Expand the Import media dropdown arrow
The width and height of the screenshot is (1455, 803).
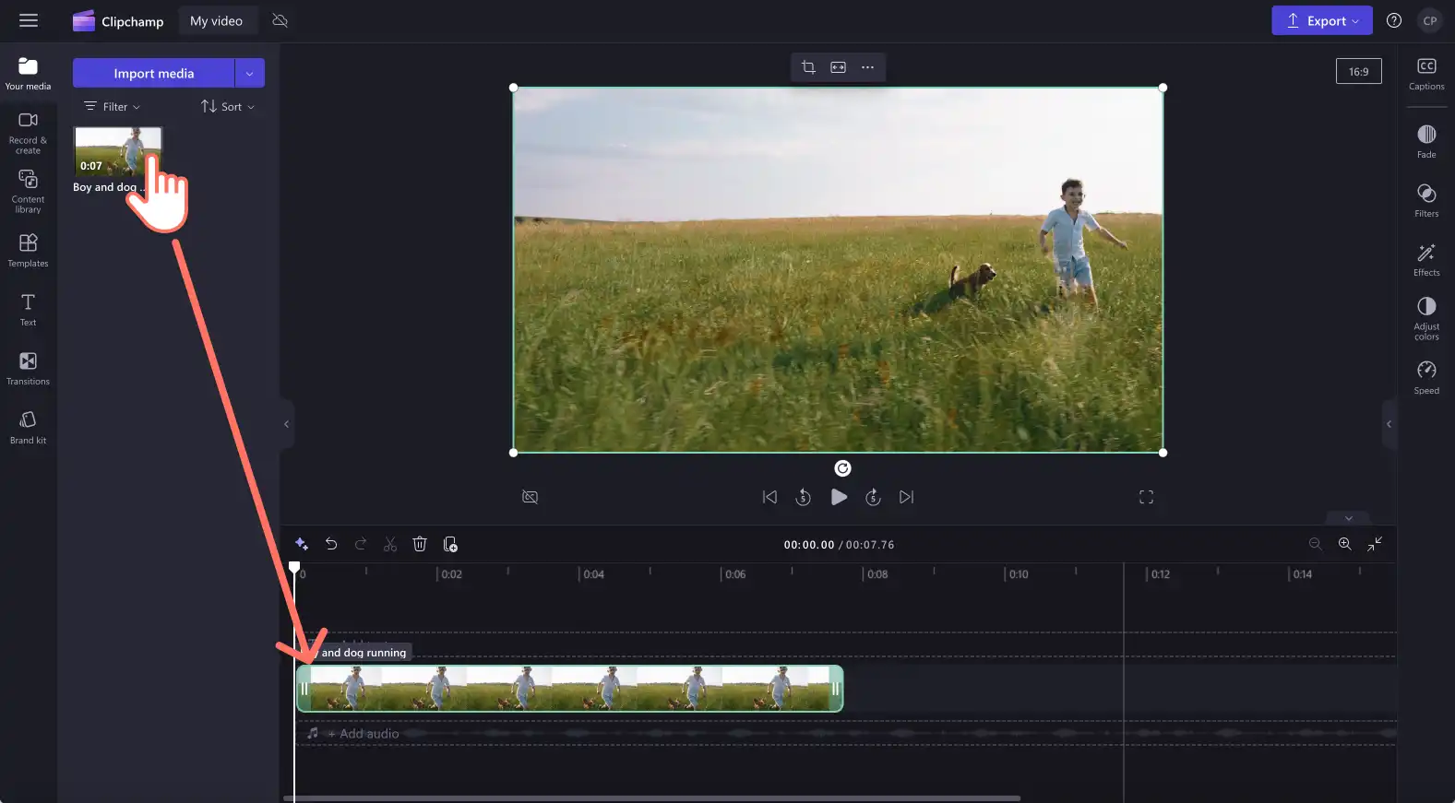pos(250,73)
